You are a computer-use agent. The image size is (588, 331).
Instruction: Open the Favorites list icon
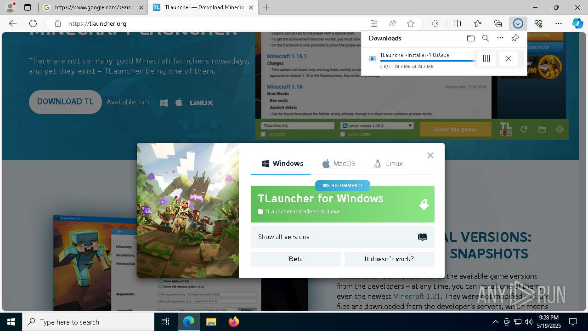pyautogui.click(x=478, y=23)
